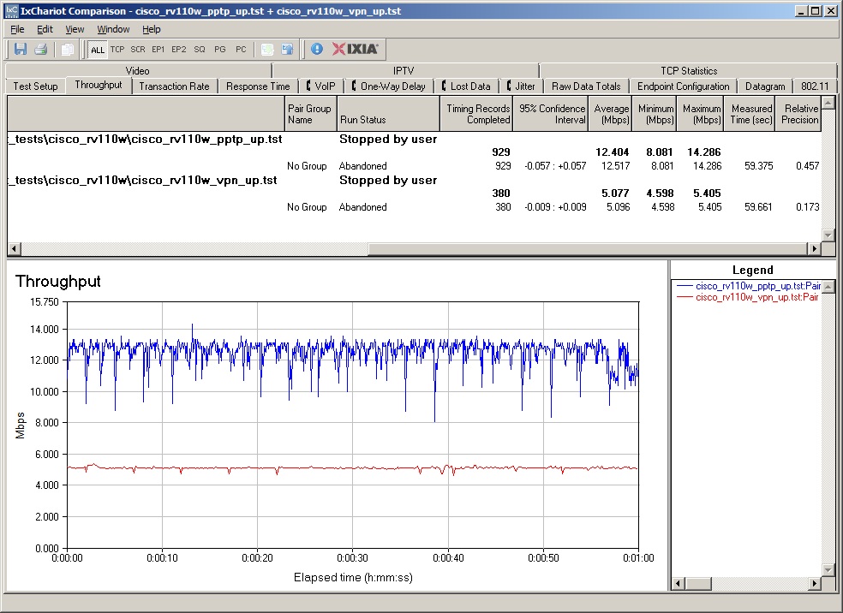Click the Print toolbar icon

point(41,50)
